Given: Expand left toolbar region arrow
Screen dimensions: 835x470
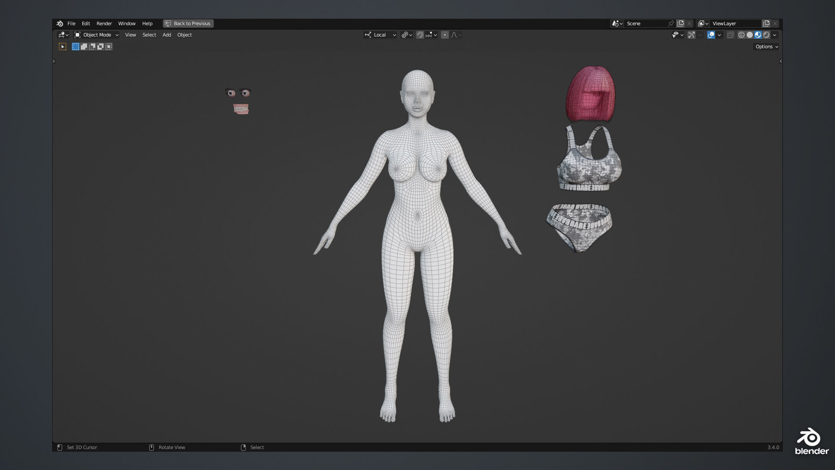Looking at the screenshot, I should tap(54, 61).
